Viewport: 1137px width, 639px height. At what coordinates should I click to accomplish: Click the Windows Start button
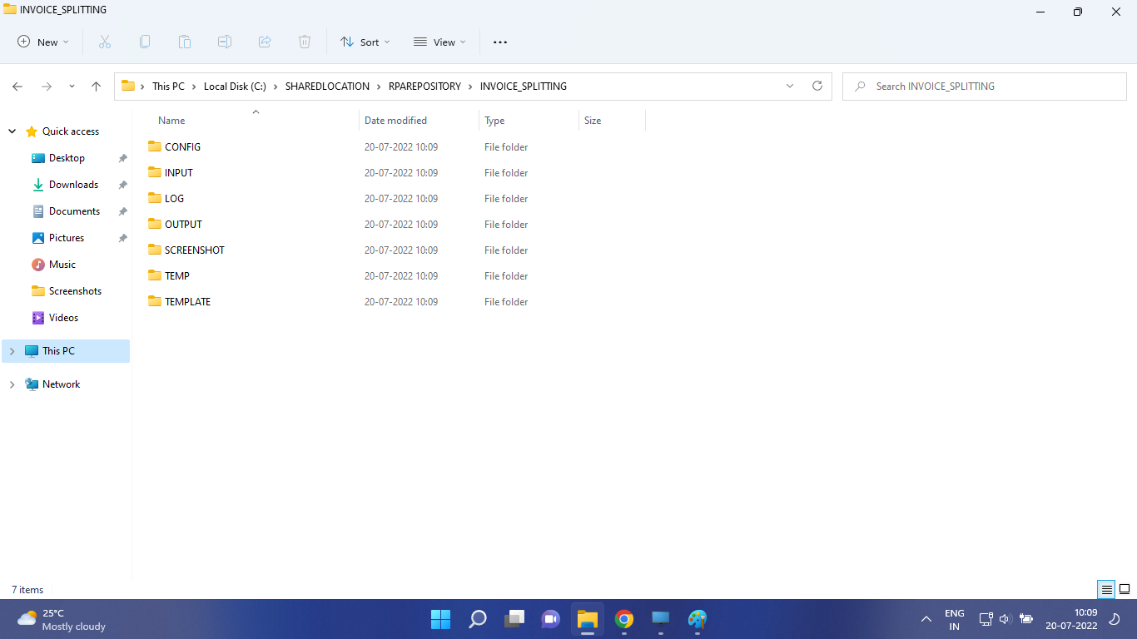tap(440, 619)
